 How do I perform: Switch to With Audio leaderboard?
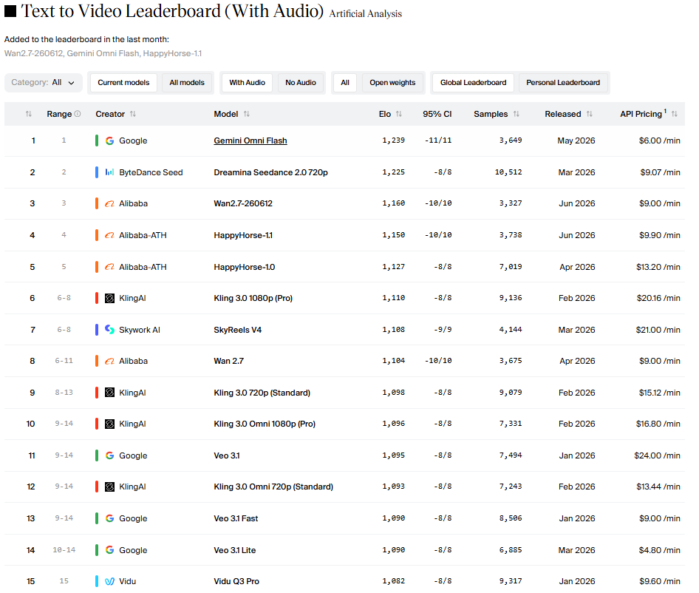(247, 83)
